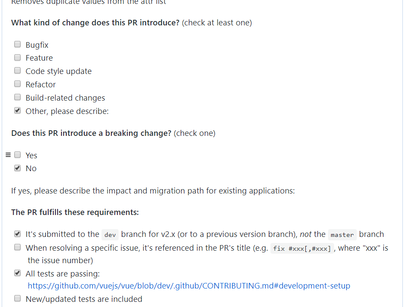Uncheck the 'Other, please describe' checkbox

tap(18, 111)
